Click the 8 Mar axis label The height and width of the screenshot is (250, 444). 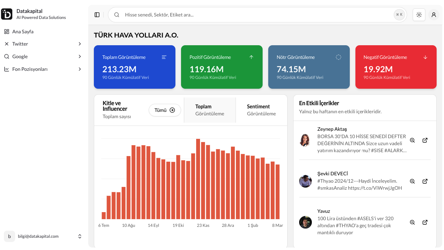[x=277, y=225]
